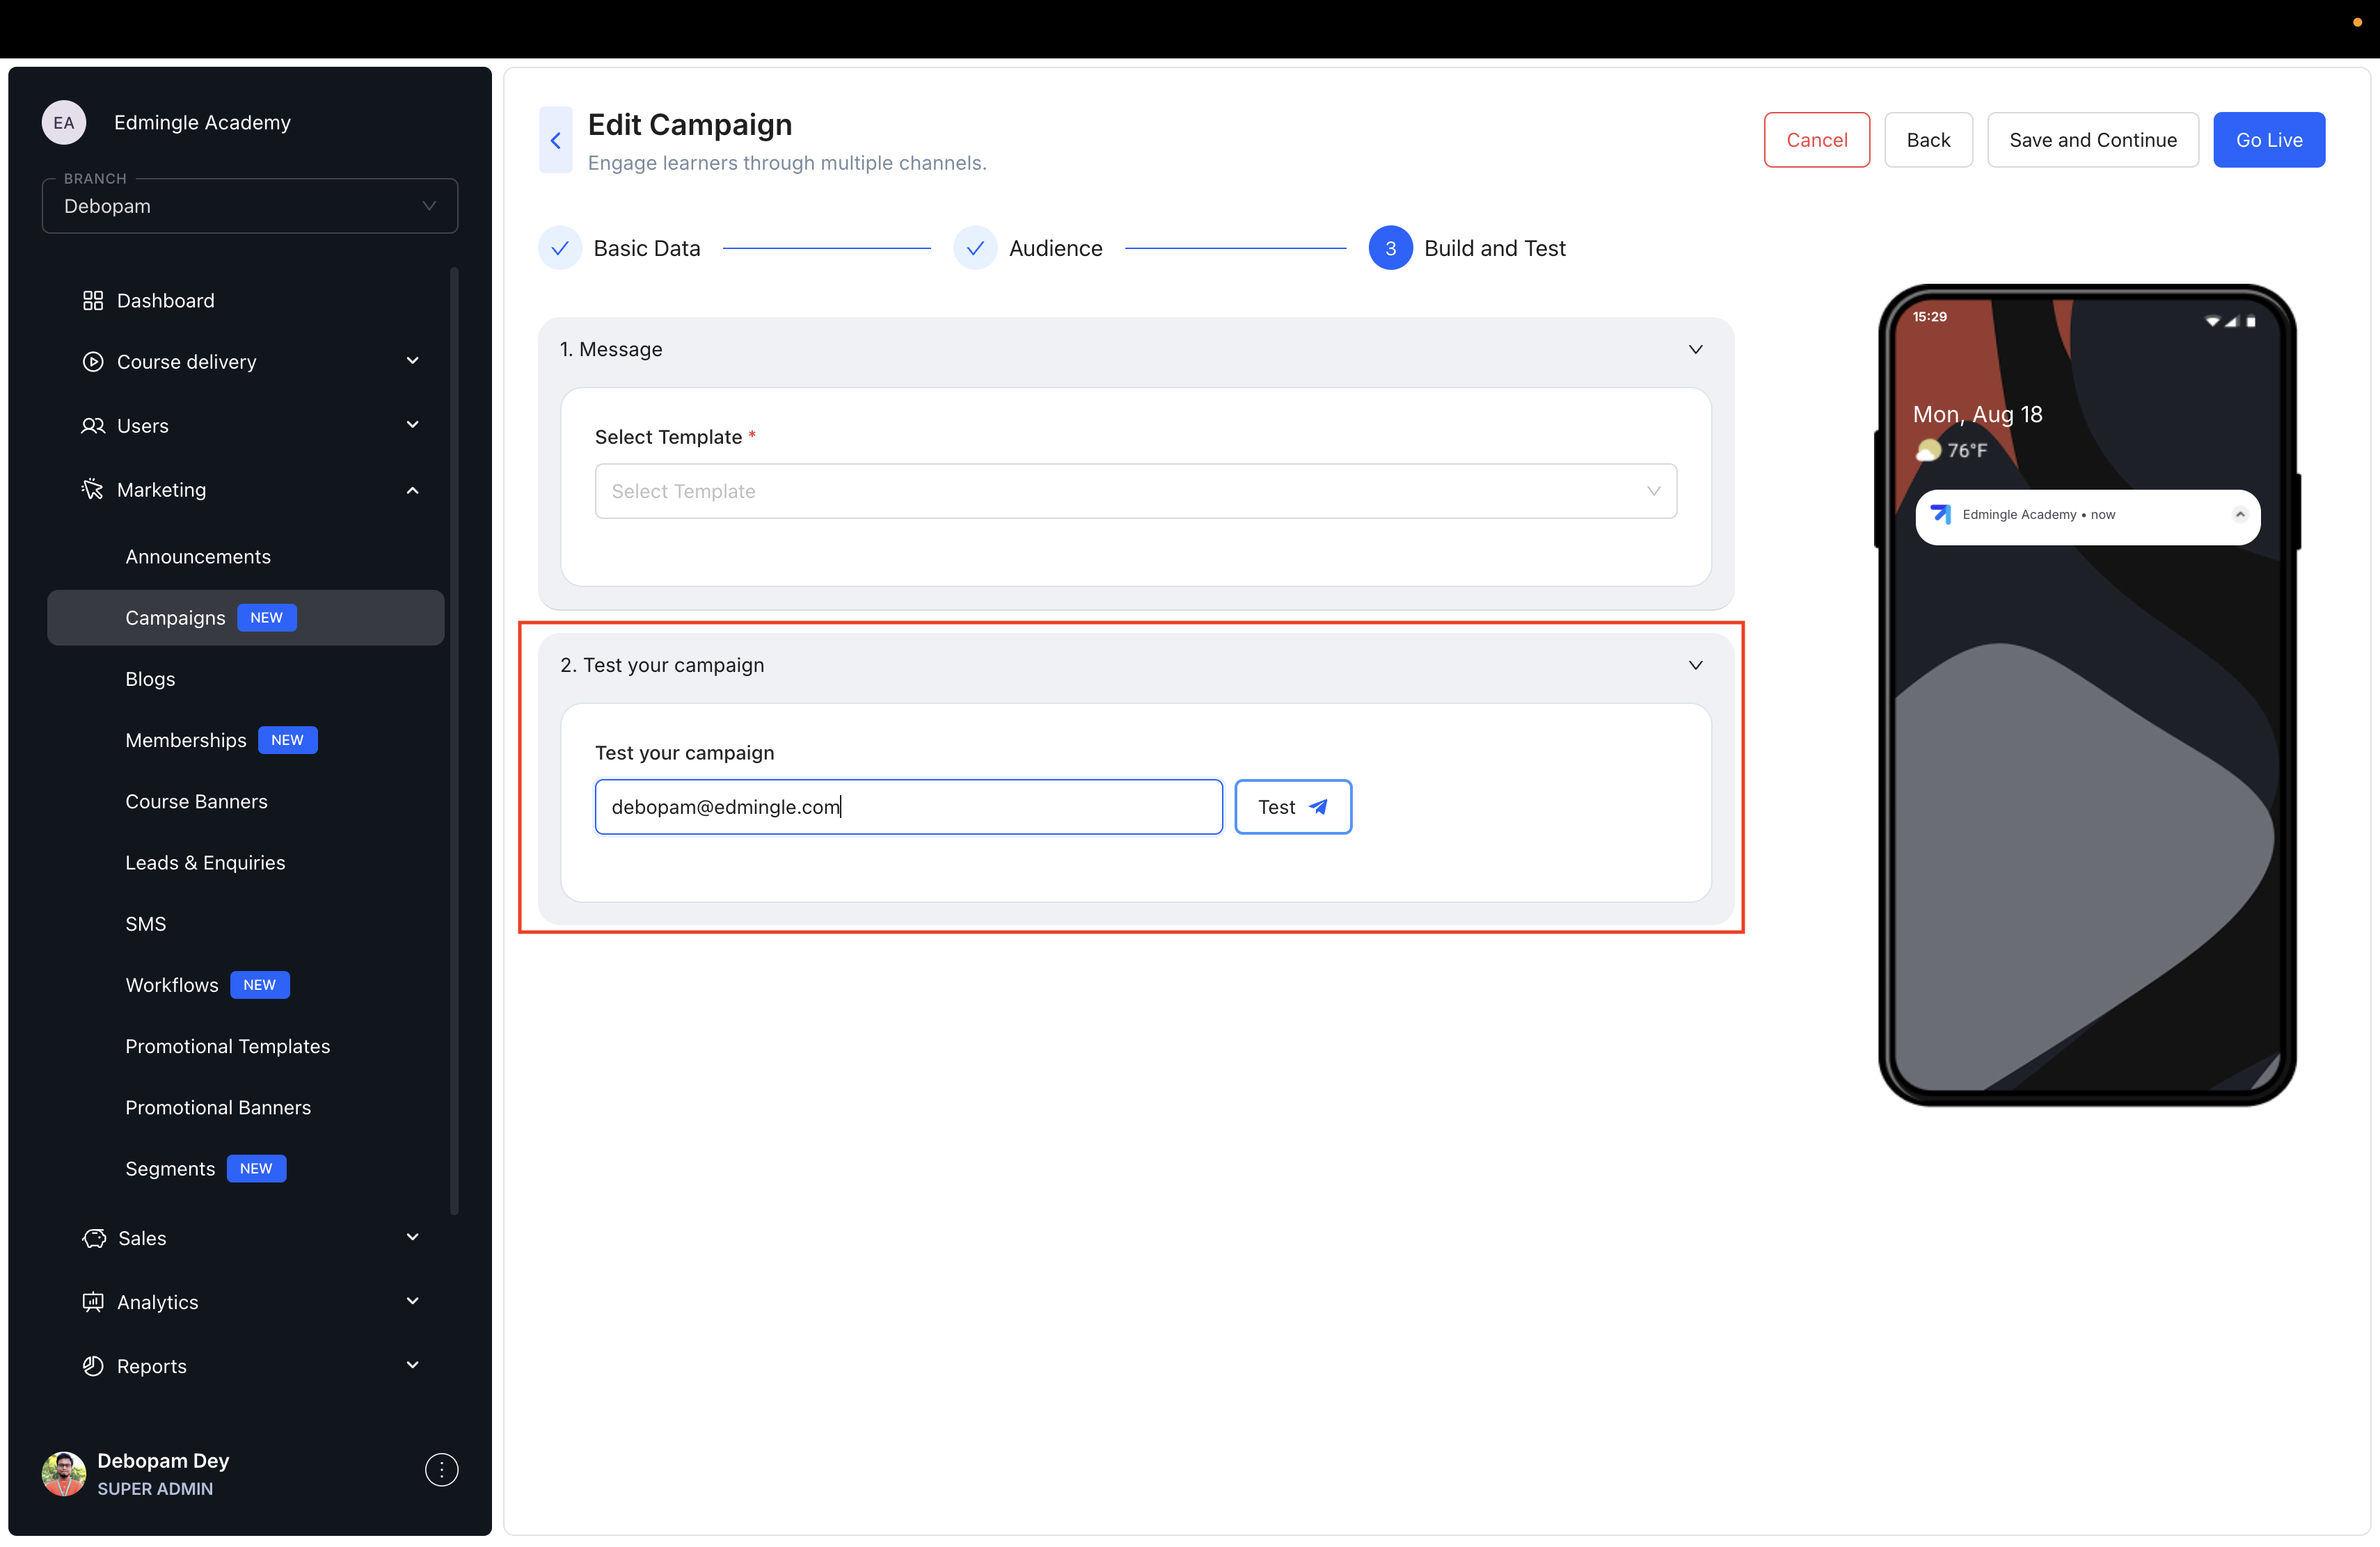
Task: Click the back arrow beside Edit Campaign
Action: tap(555, 140)
